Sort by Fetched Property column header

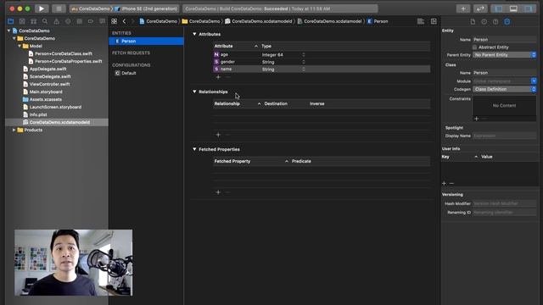tap(251, 161)
